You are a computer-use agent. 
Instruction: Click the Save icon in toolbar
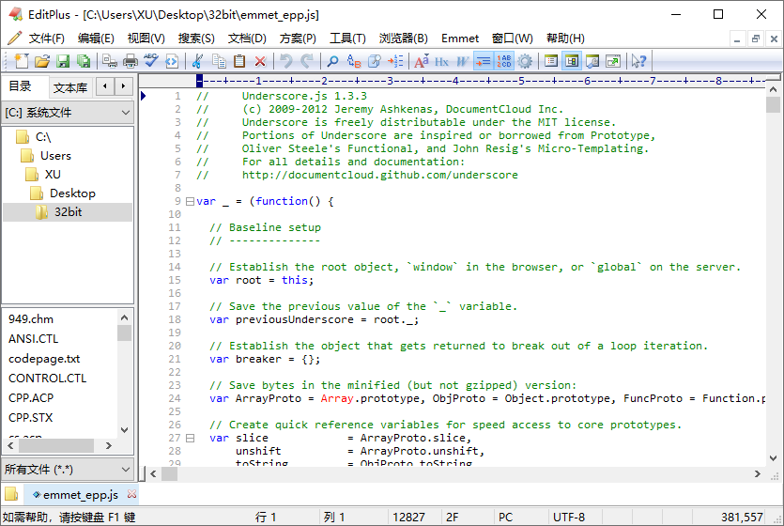(63, 61)
